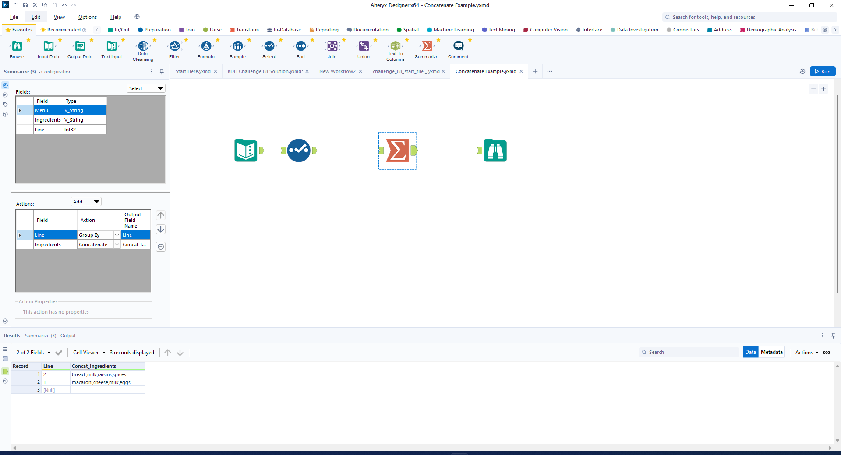Open the Preparation tool category
Image resolution: width=841 pixels, height=455 pixels.
point(154,30)
